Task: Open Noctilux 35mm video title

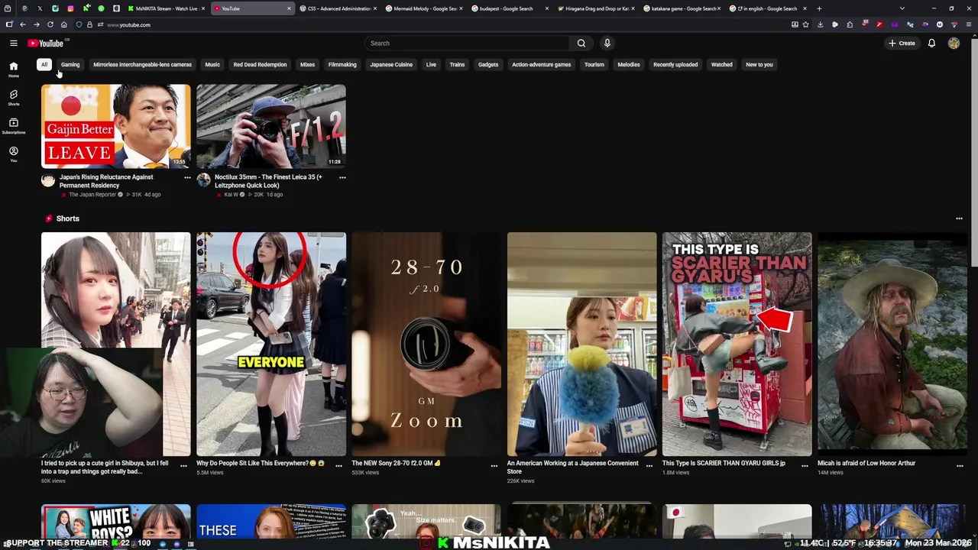Action: click(268, 181)
